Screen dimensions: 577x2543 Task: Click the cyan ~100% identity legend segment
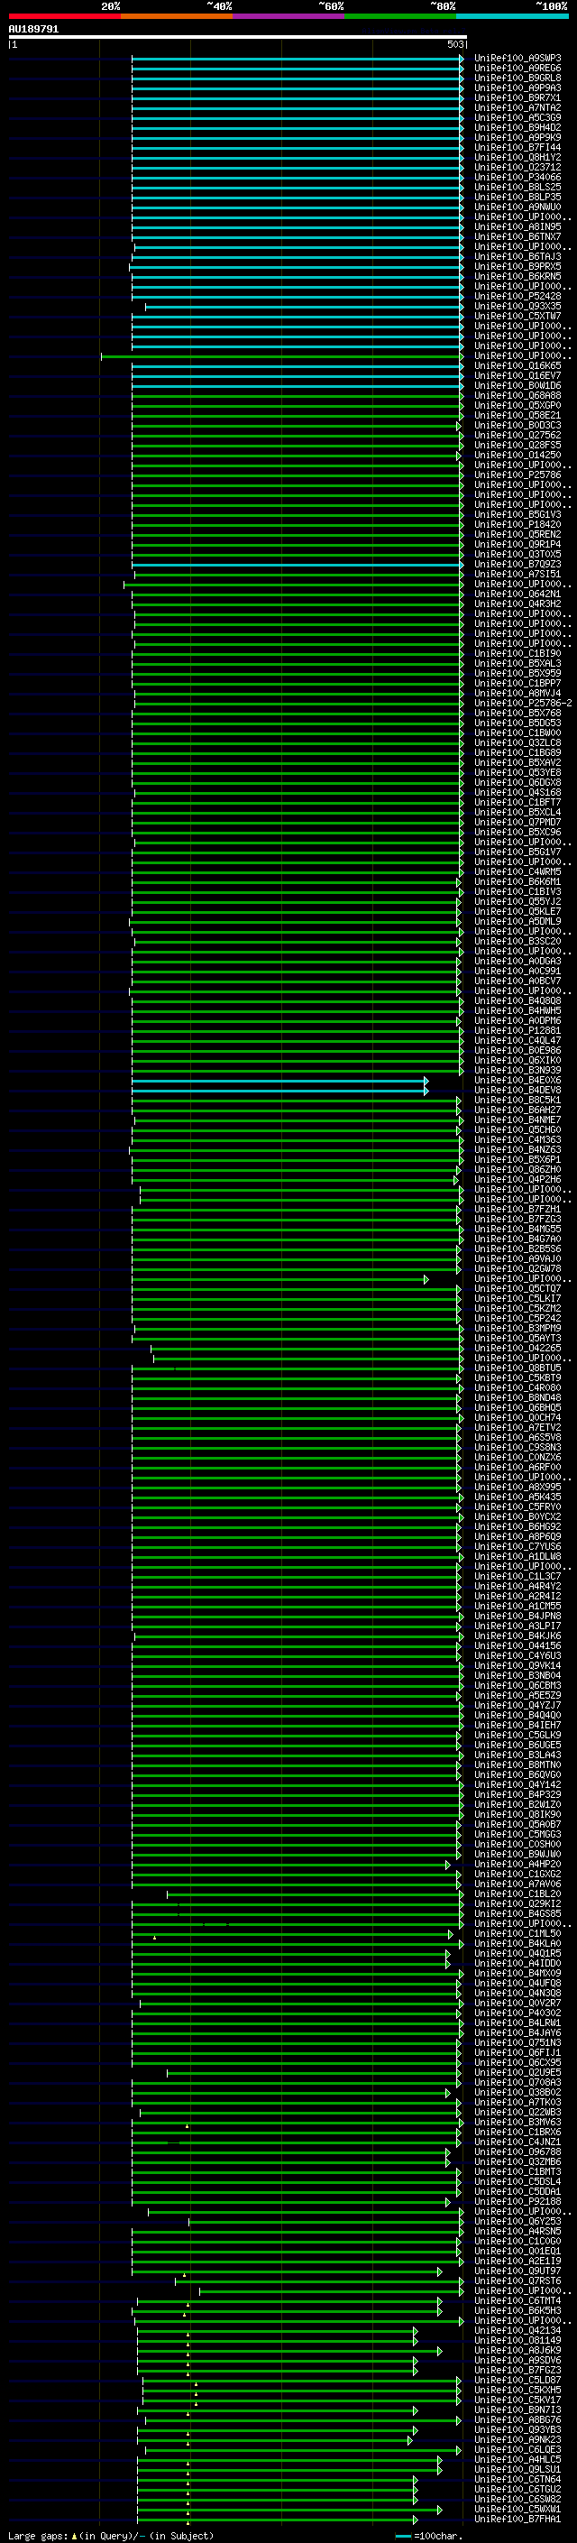(512, 16)
